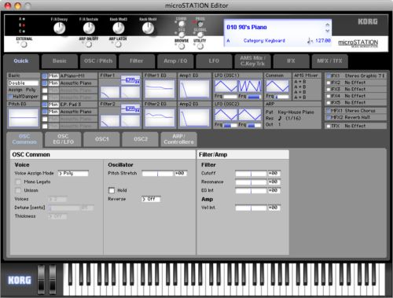The height and width of the screenshot is (298, 393).
Task: Open the OSC1 sub-tab
Action: coord(101,139)
